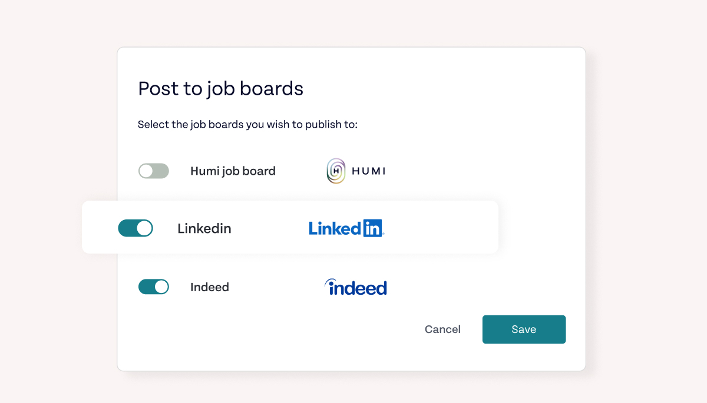Screen dimensions: 707x403
Task: Click the Indeed row label text
Action: tap(209, 287)
